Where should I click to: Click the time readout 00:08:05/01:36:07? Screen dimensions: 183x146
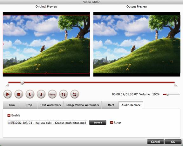coord(125,94)
